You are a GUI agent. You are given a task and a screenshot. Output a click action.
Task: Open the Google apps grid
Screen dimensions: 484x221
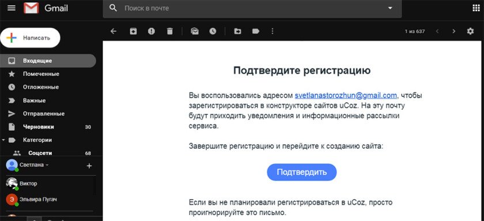click(476, 8)
